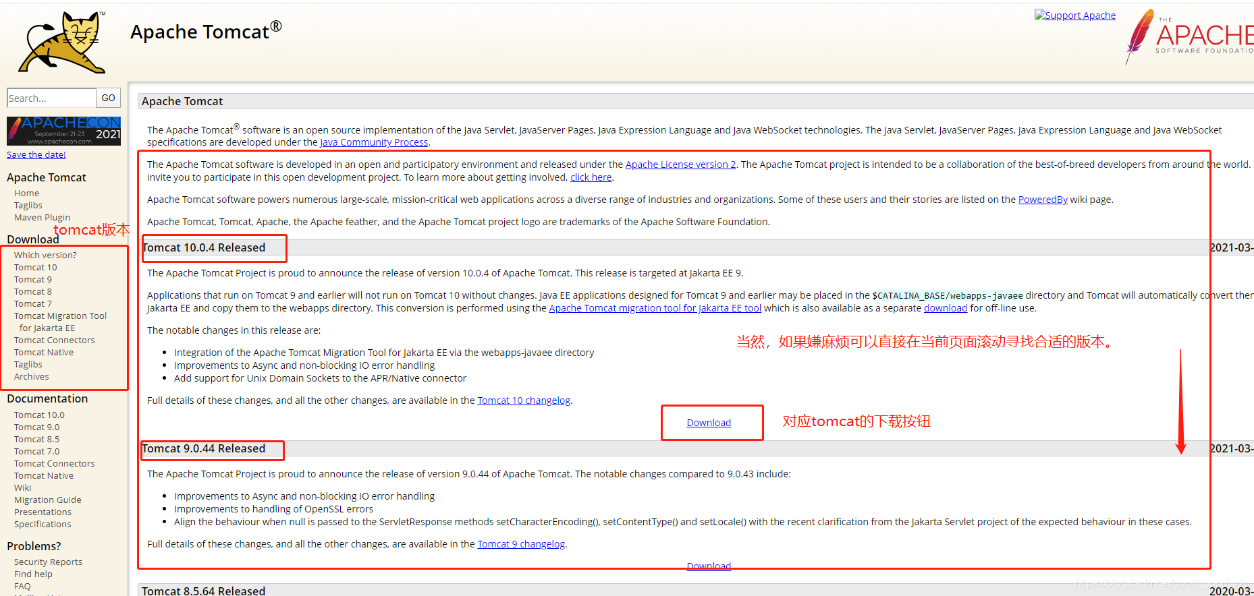
Task: Open the Support Apache image link
Action: click(x=1075, y=15)
